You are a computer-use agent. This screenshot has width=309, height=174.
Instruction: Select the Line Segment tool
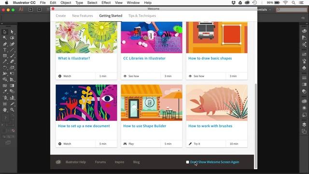pyautogui.click(x=12, y=50)
